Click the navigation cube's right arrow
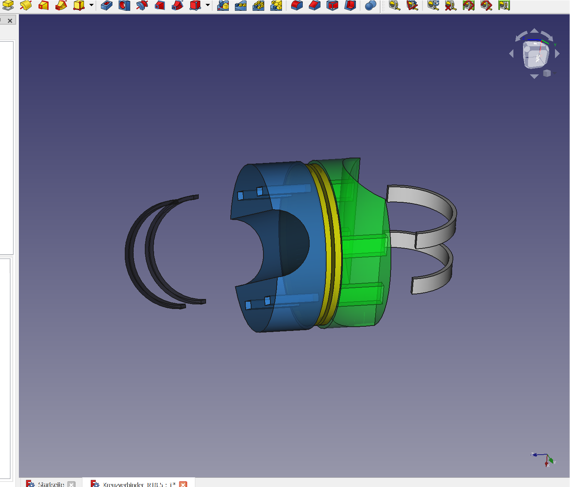 pyautogui.click(x=557, y=54)
